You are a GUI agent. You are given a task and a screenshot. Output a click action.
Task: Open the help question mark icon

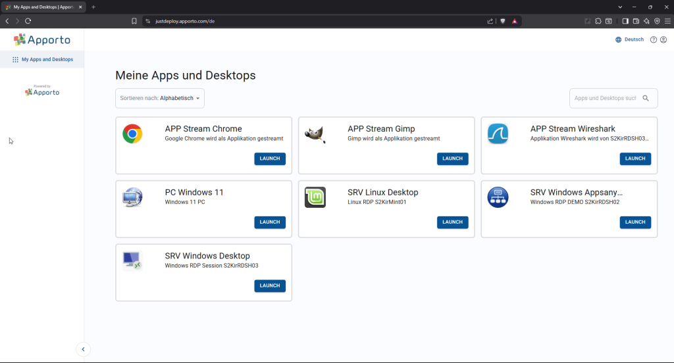[x=654, y=39]
